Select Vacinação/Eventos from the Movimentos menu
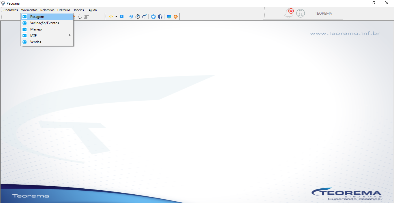Screen dimensions: 394x203 47,23
